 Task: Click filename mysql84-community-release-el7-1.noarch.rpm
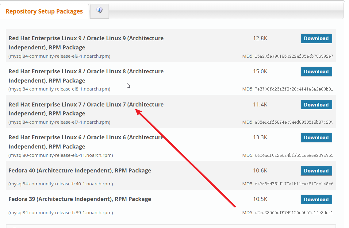pos(59,122)
